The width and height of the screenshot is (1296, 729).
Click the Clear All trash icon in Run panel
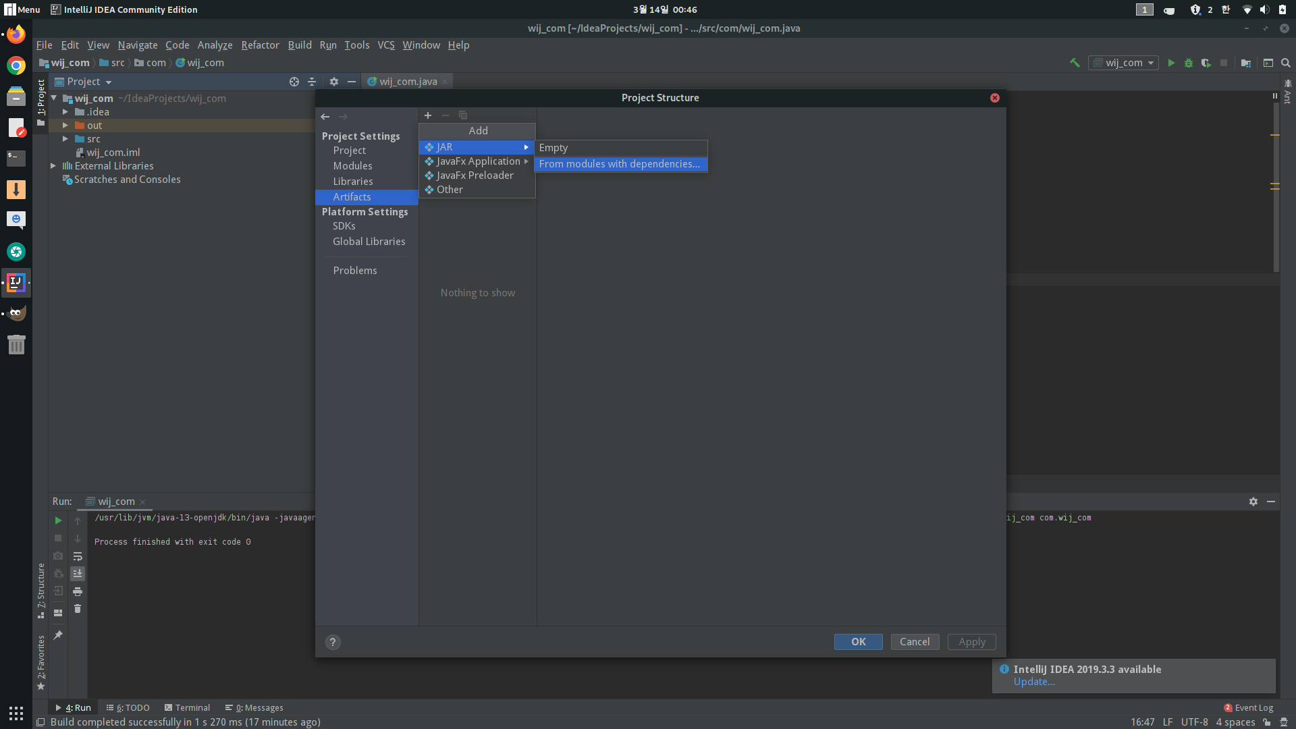pos(78,609)
